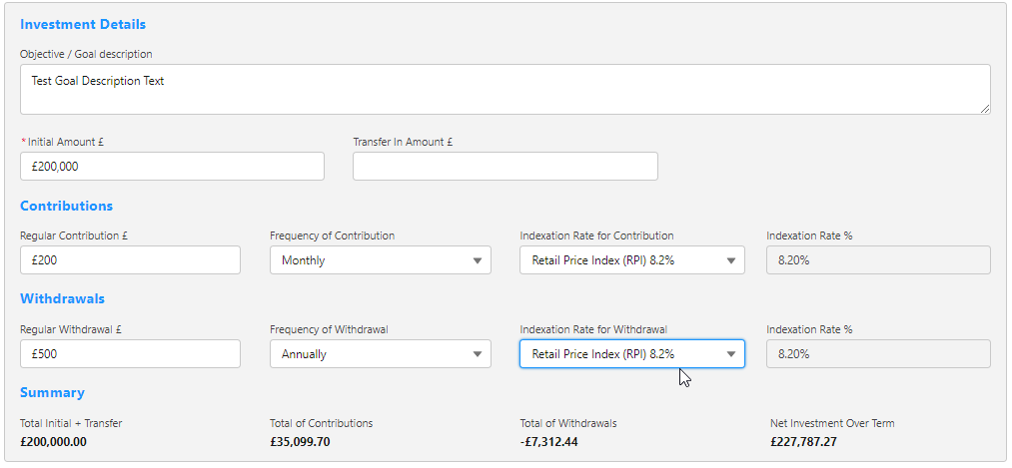Click the £200,000.00 Total Initial + Transfer value
The height and width of the screenshot is (468, 1012).
tap(54, 442)
